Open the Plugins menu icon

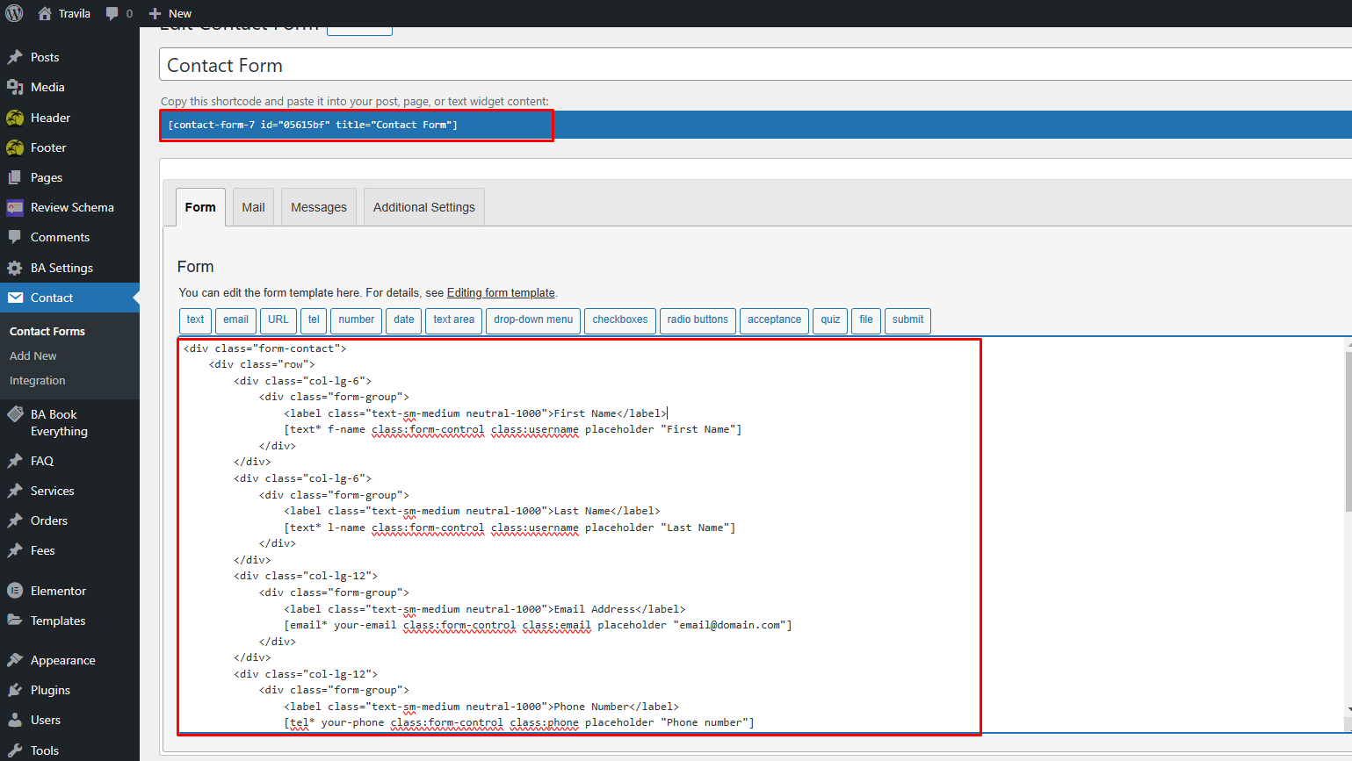click(x=15, y=690)
